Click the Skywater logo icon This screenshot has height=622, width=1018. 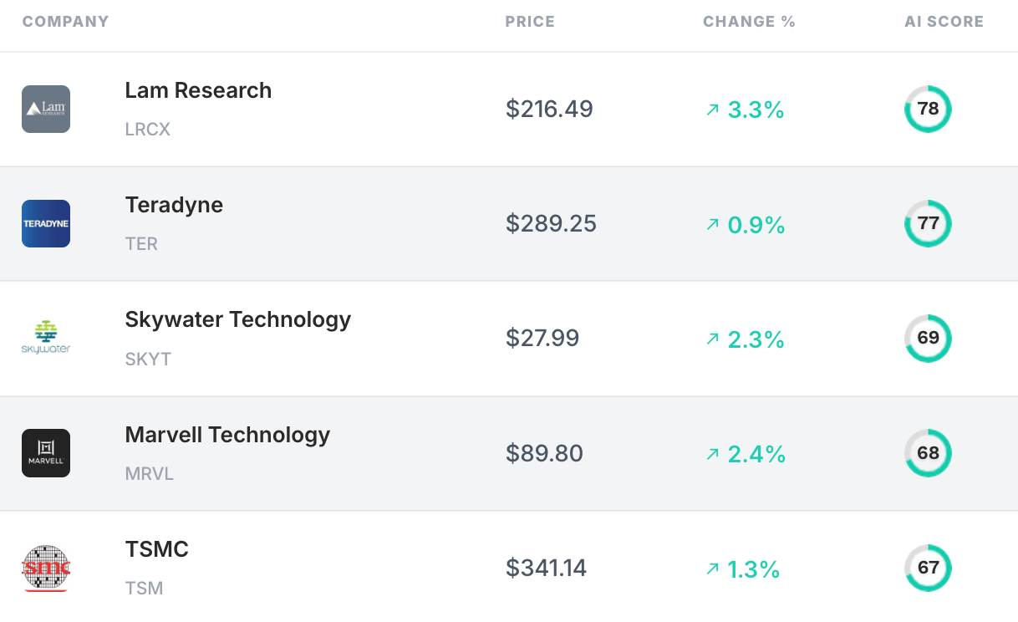click(x=46, y=338)
